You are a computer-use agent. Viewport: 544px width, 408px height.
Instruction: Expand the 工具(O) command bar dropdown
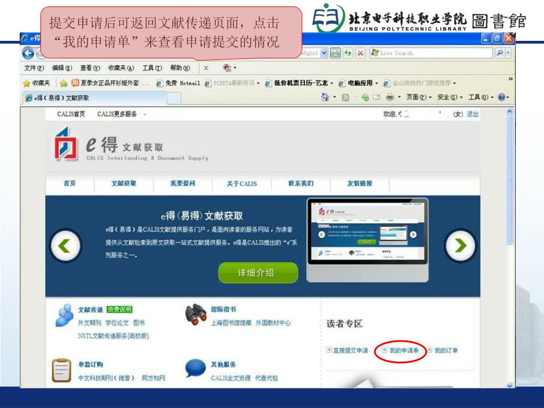480,97
